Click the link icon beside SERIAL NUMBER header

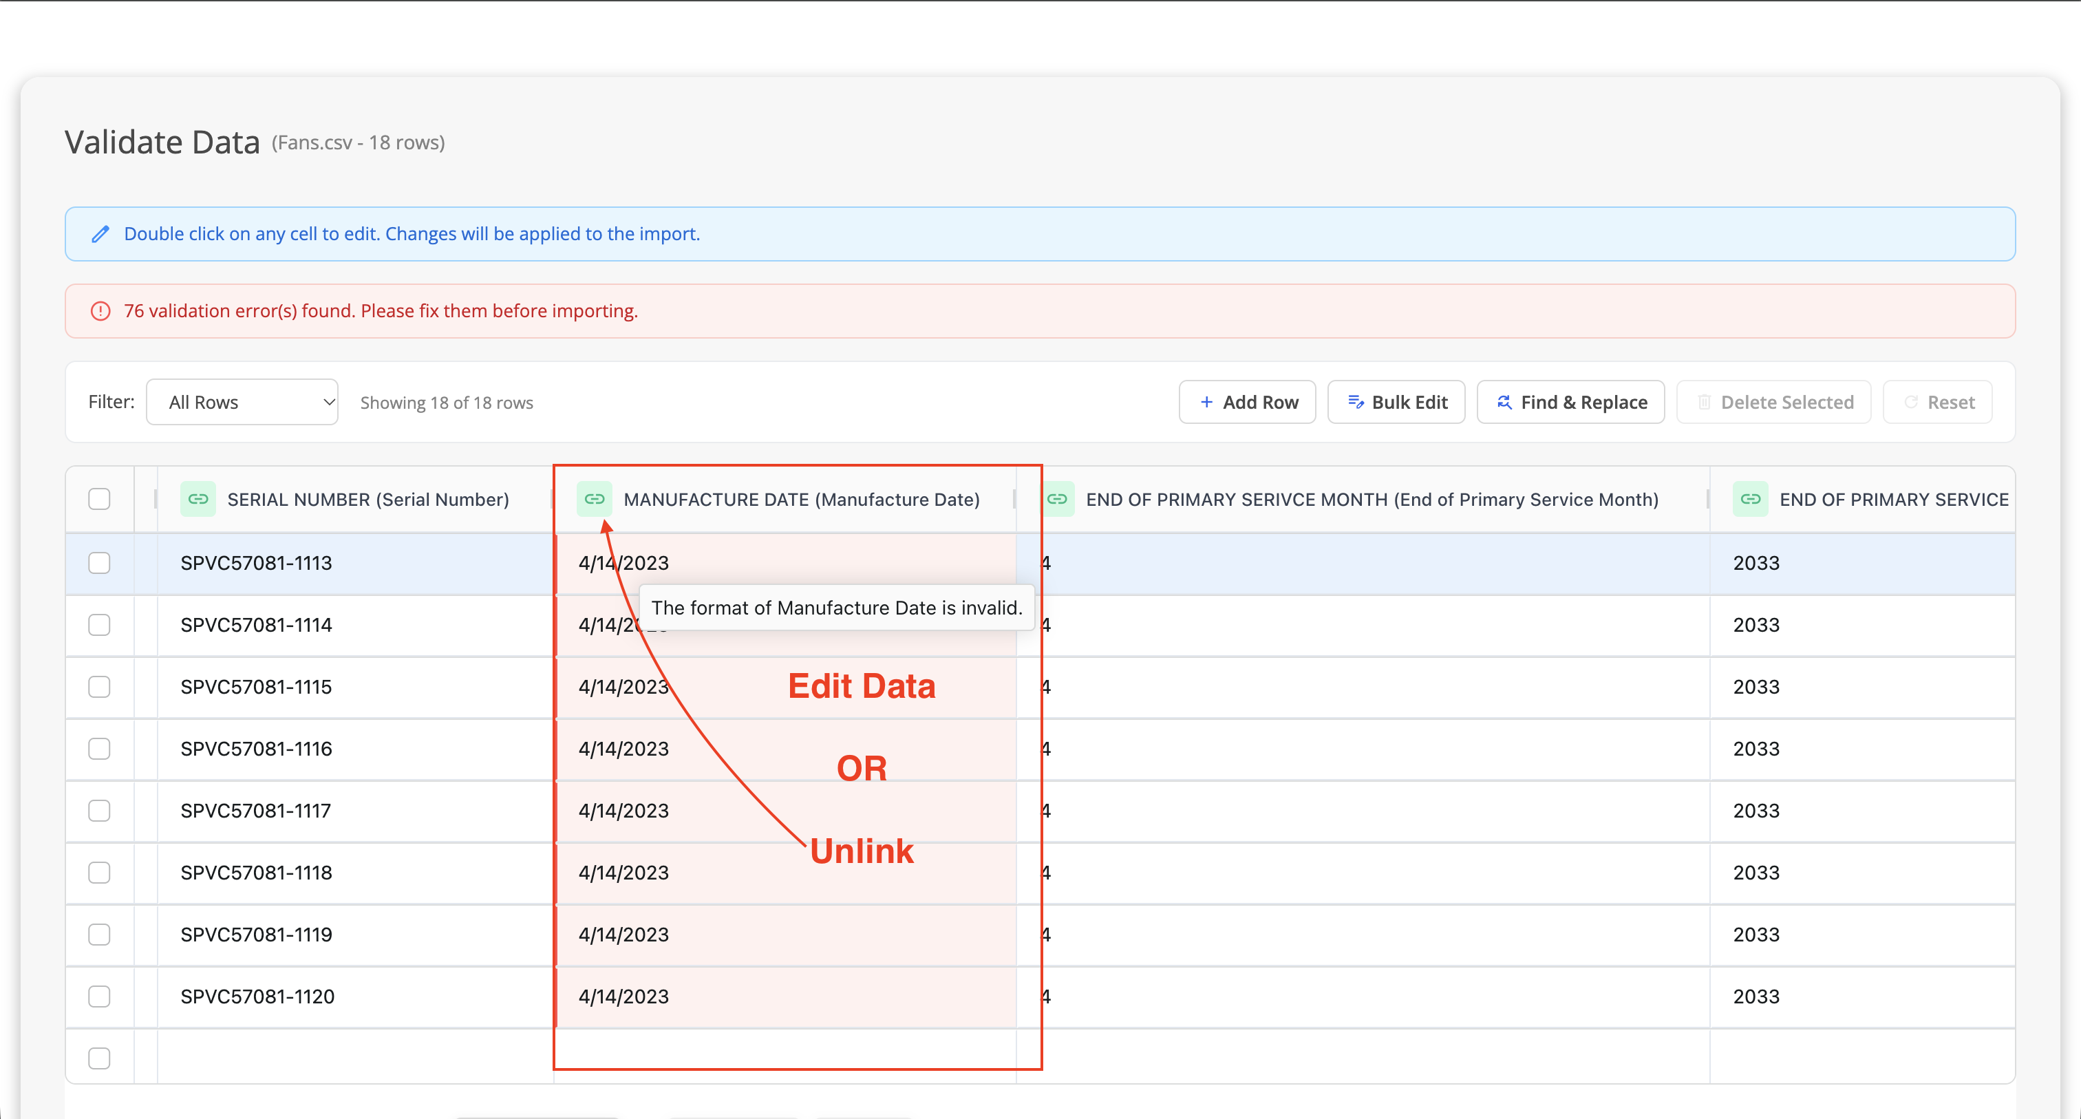(198, 500)
